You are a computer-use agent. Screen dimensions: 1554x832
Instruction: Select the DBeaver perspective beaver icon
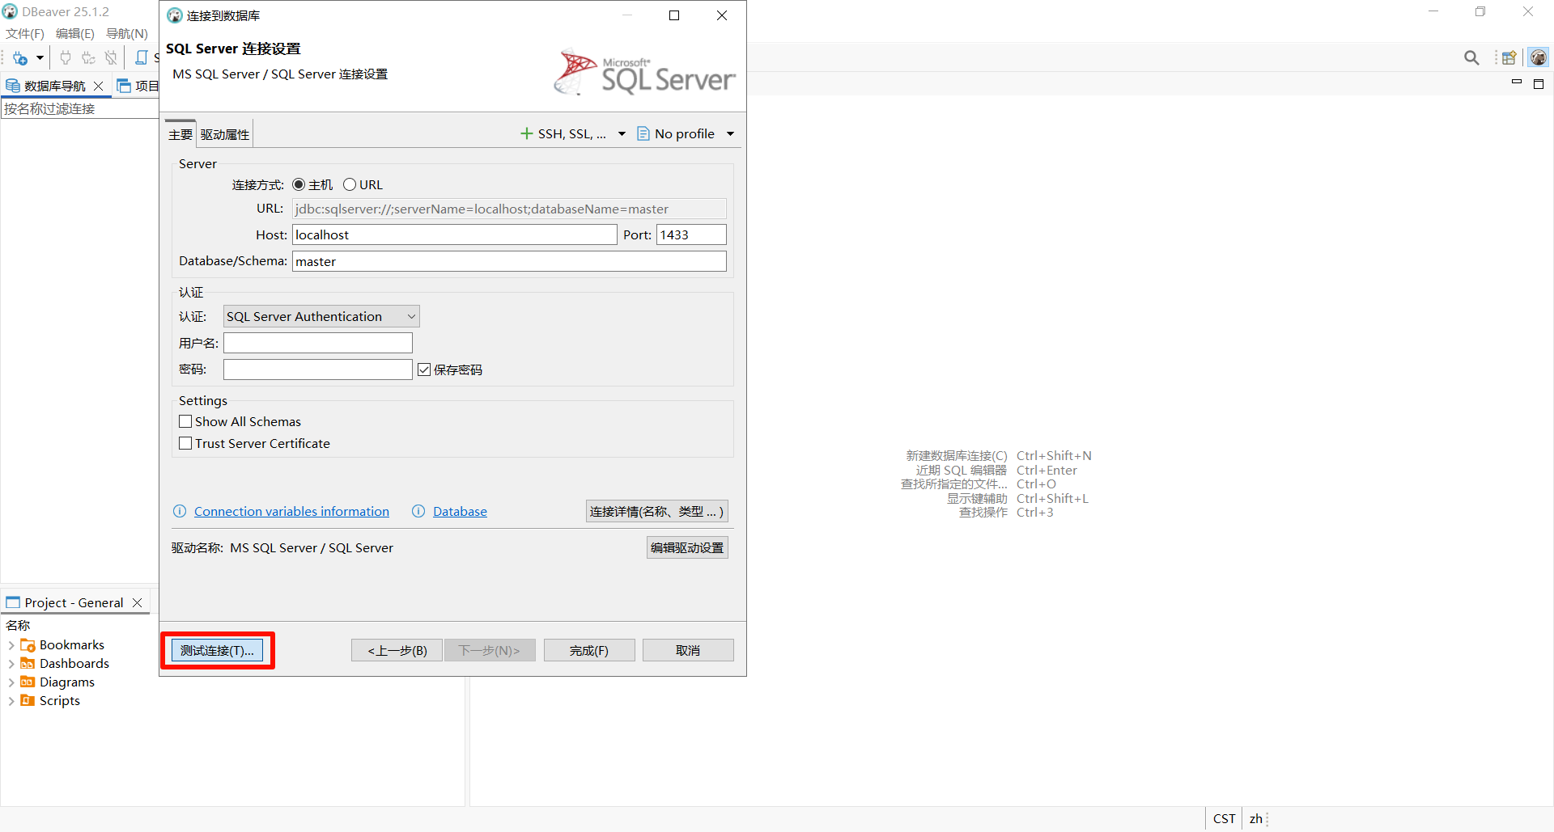[1539, 57]
